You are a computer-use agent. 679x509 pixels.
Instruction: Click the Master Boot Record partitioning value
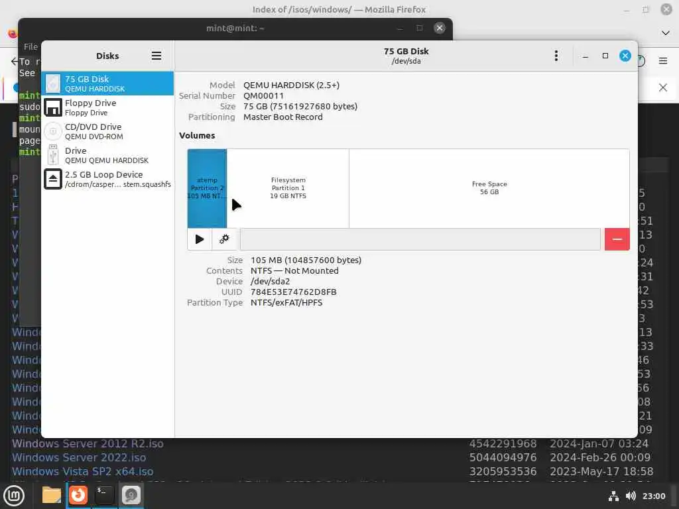[282, 117]
